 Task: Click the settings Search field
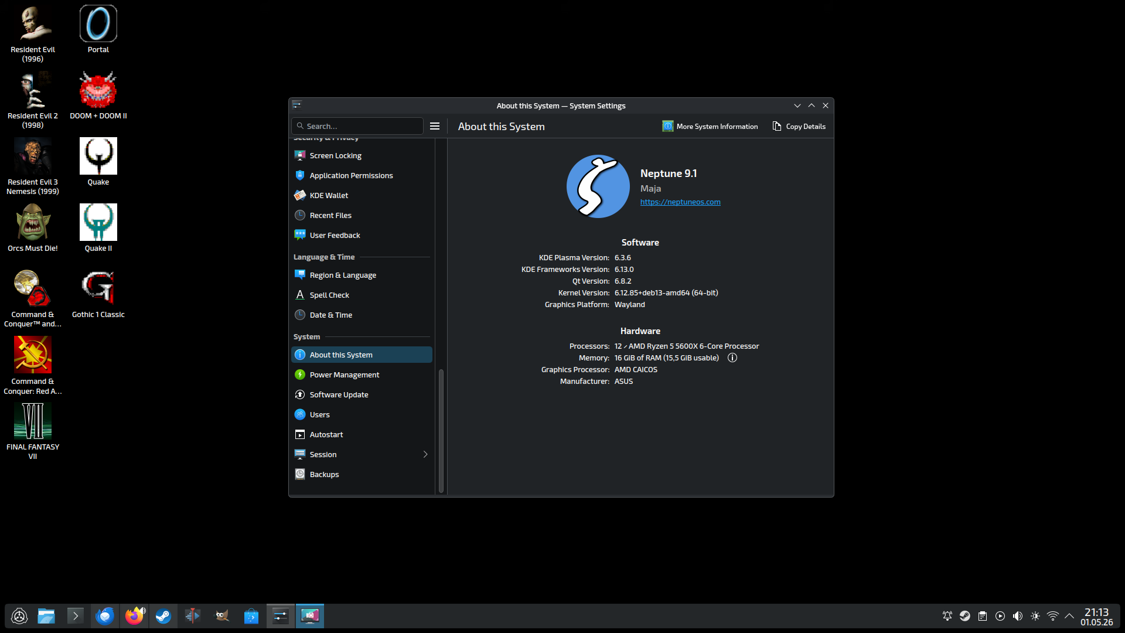(x=357, y=126)
